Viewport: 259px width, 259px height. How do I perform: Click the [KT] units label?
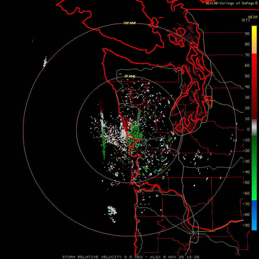click(245, 20)
